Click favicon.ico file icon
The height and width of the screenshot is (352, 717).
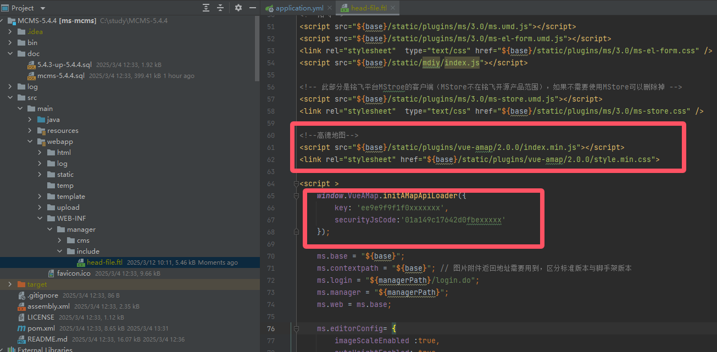pyautogui.click(x=51, y=273)
